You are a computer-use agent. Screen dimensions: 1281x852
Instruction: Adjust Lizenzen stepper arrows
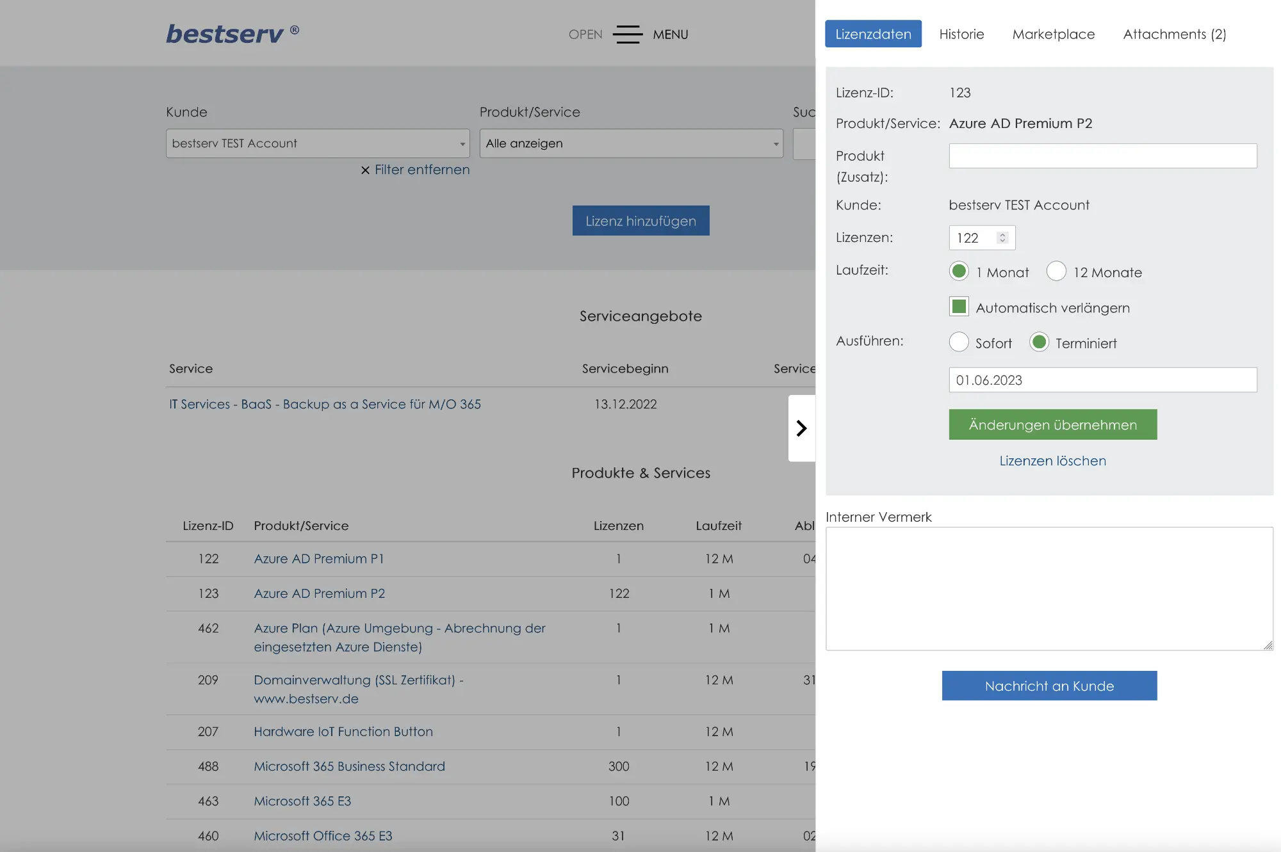click(x=1002, y=237)
